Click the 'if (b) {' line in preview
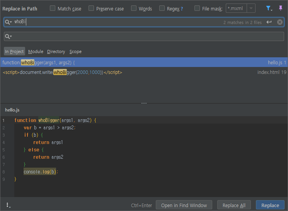 coord(33,135)
